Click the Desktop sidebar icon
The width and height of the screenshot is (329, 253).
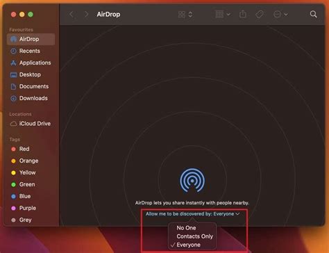pos(13,74)
